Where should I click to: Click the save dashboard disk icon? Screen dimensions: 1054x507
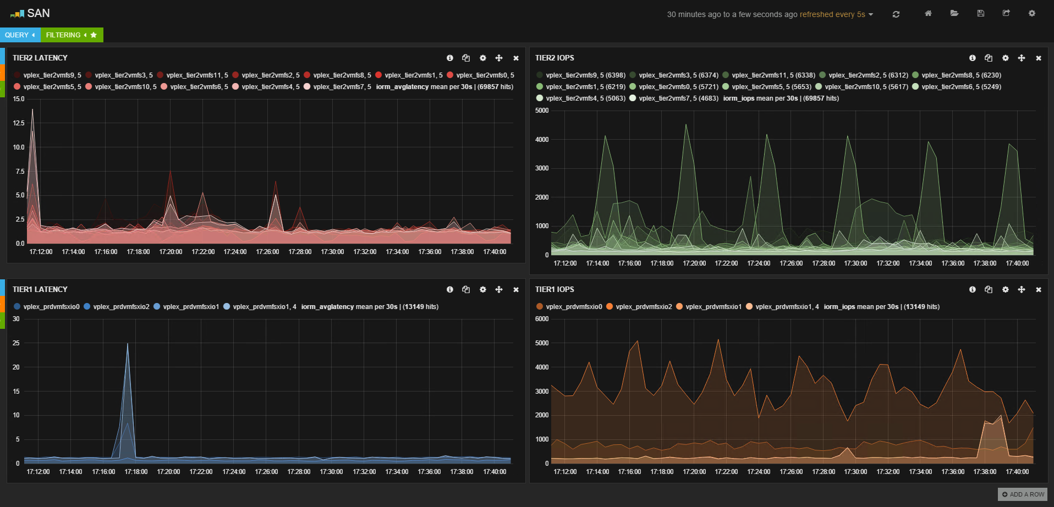pyautogui.click(x=980, y=14)
